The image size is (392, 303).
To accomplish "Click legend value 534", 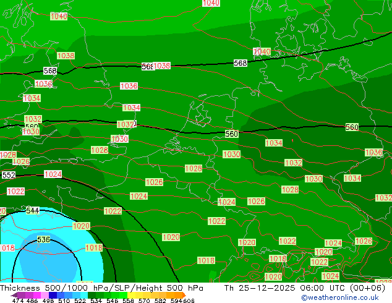I will tap(96, 301).
